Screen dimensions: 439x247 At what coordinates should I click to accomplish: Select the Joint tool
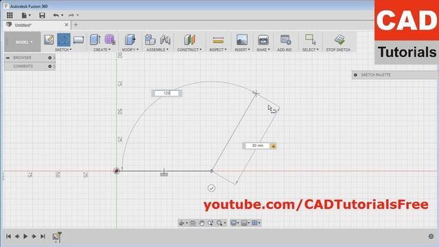165,40
